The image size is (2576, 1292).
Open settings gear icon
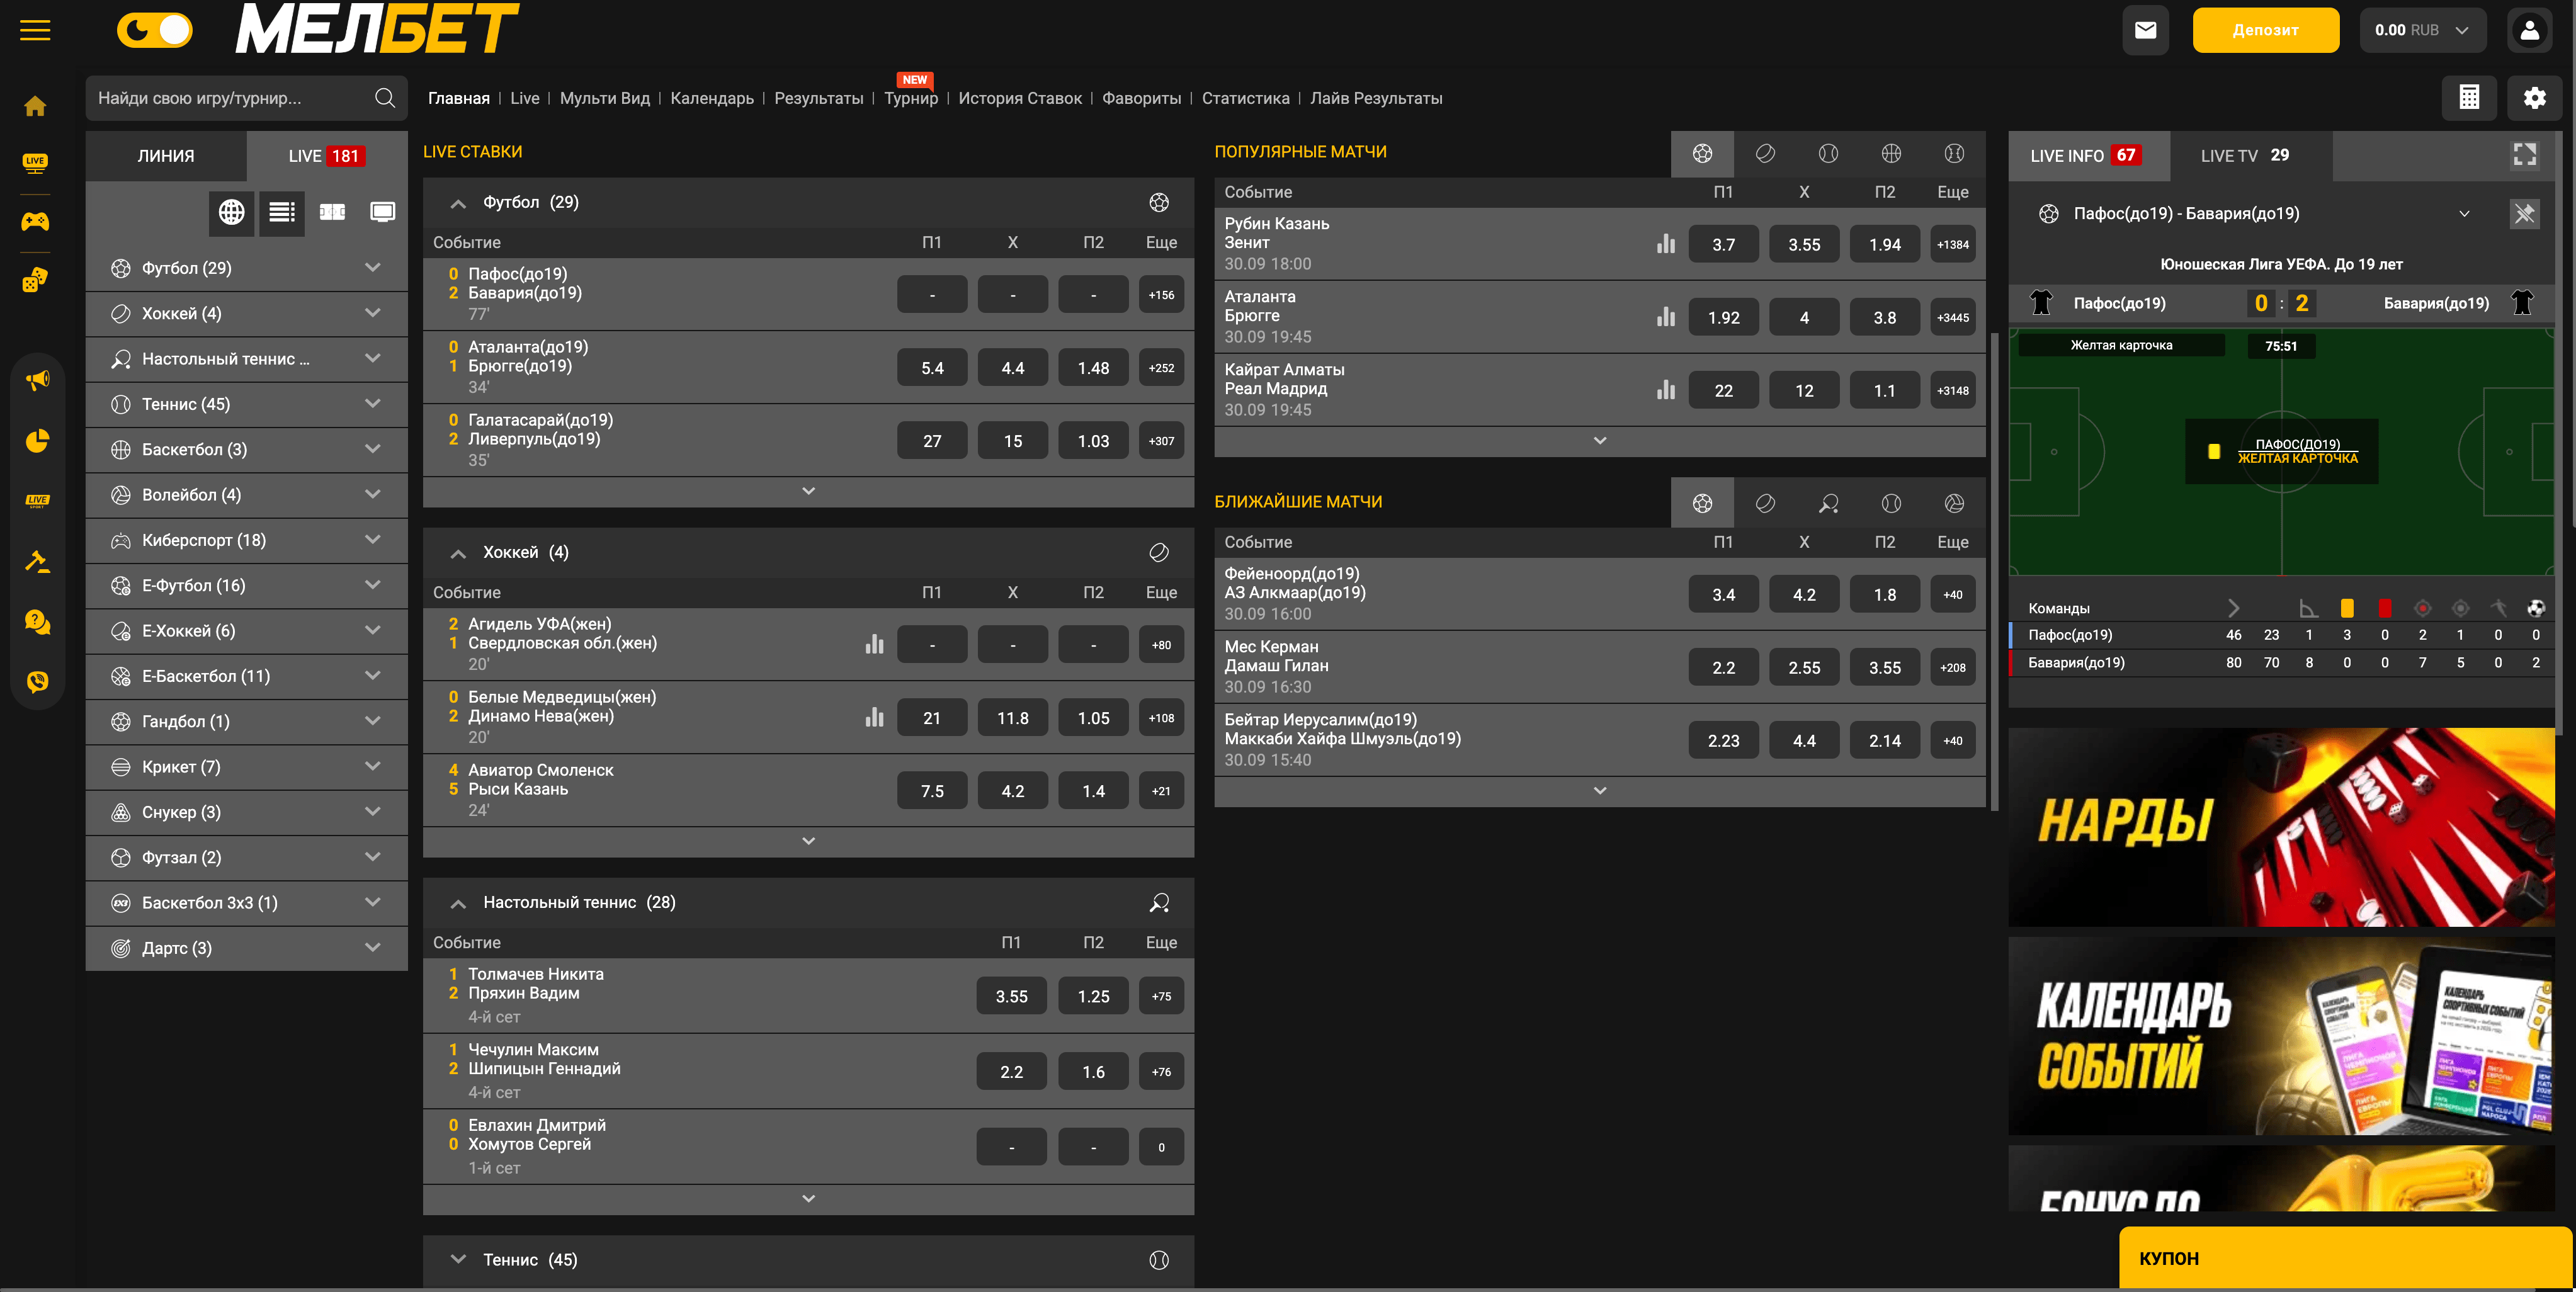(2534, 98)
